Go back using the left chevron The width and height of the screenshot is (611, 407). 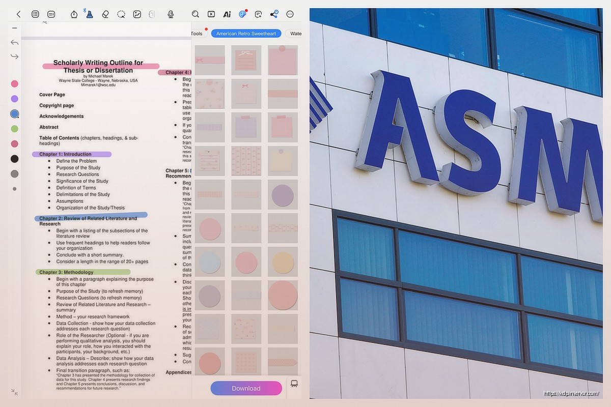pos(19,14)
